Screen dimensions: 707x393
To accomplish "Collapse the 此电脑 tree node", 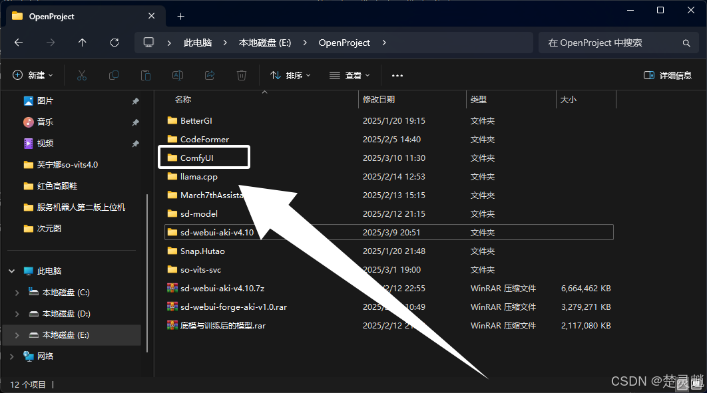I will click(12, 271).
